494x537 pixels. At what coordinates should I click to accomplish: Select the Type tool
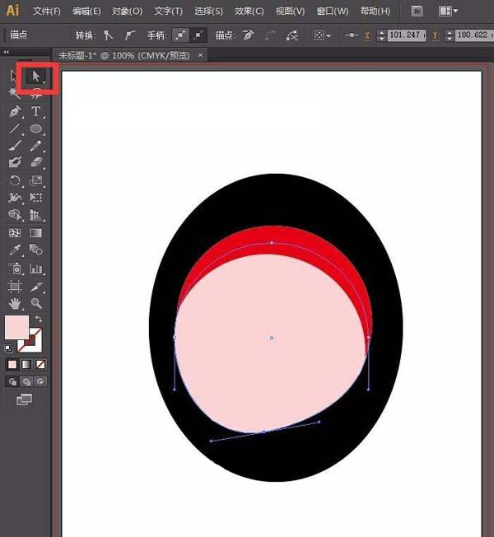(x=36, y=111)
